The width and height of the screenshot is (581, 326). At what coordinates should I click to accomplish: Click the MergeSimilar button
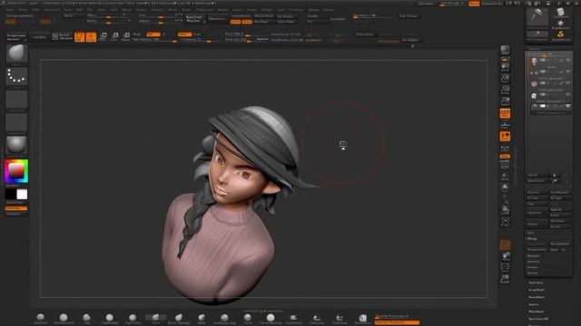point(559,244)
